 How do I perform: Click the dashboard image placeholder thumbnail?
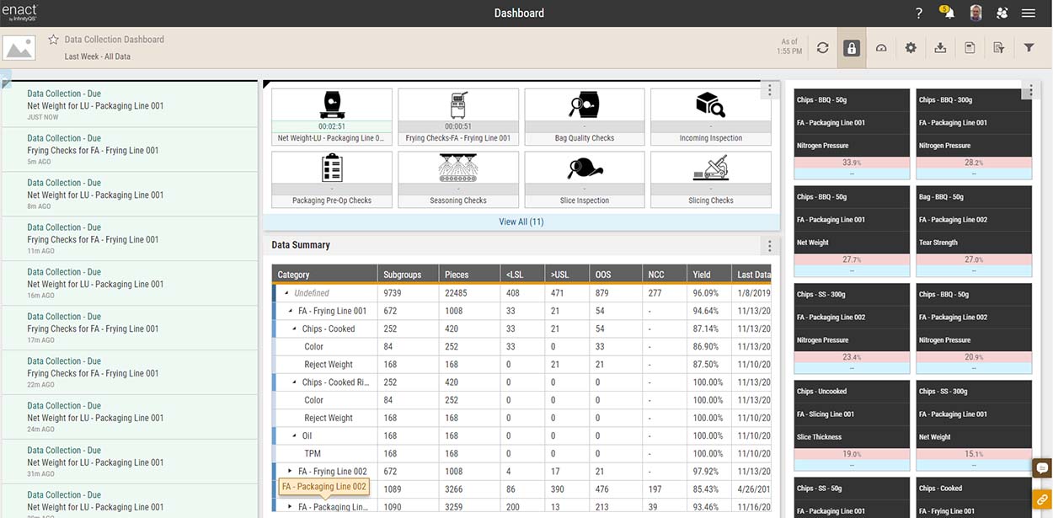[19, 48]
